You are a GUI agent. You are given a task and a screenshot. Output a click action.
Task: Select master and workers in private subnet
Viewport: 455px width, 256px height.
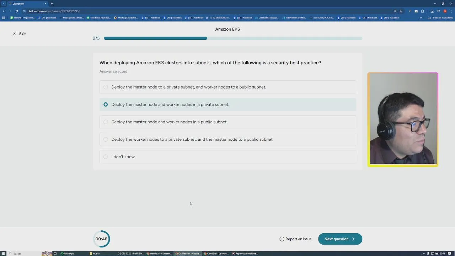[x=228, y=105]
